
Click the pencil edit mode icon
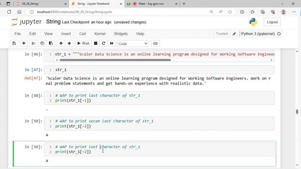click(x=234, y=34)
